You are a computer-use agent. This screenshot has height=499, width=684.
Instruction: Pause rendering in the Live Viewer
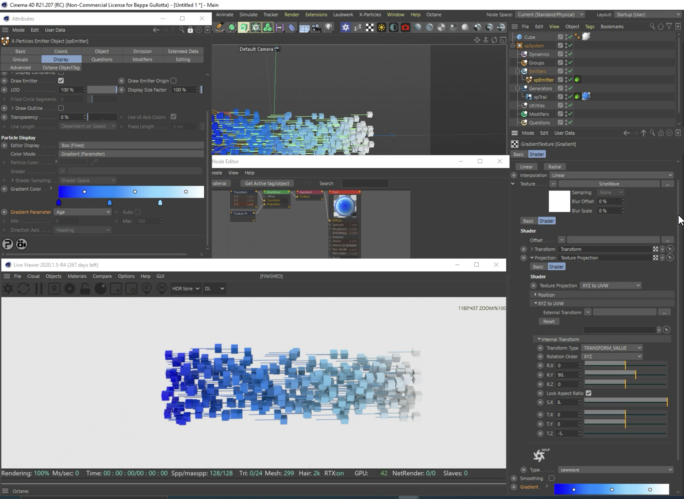[39, 288]
